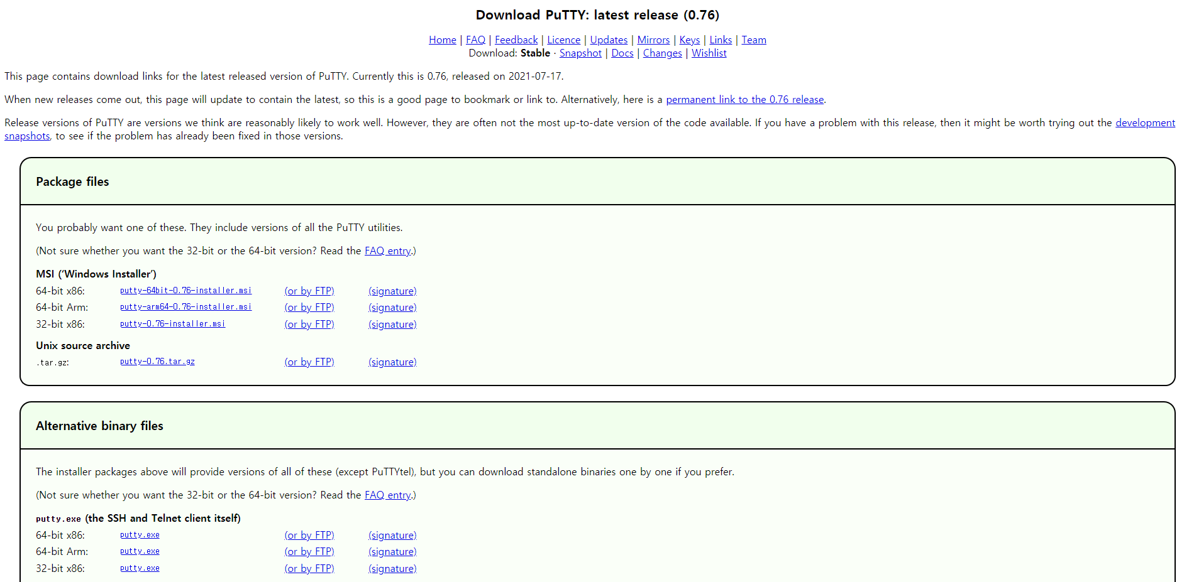Open the Links page
1194x582 pixels.
coord(721,40)
